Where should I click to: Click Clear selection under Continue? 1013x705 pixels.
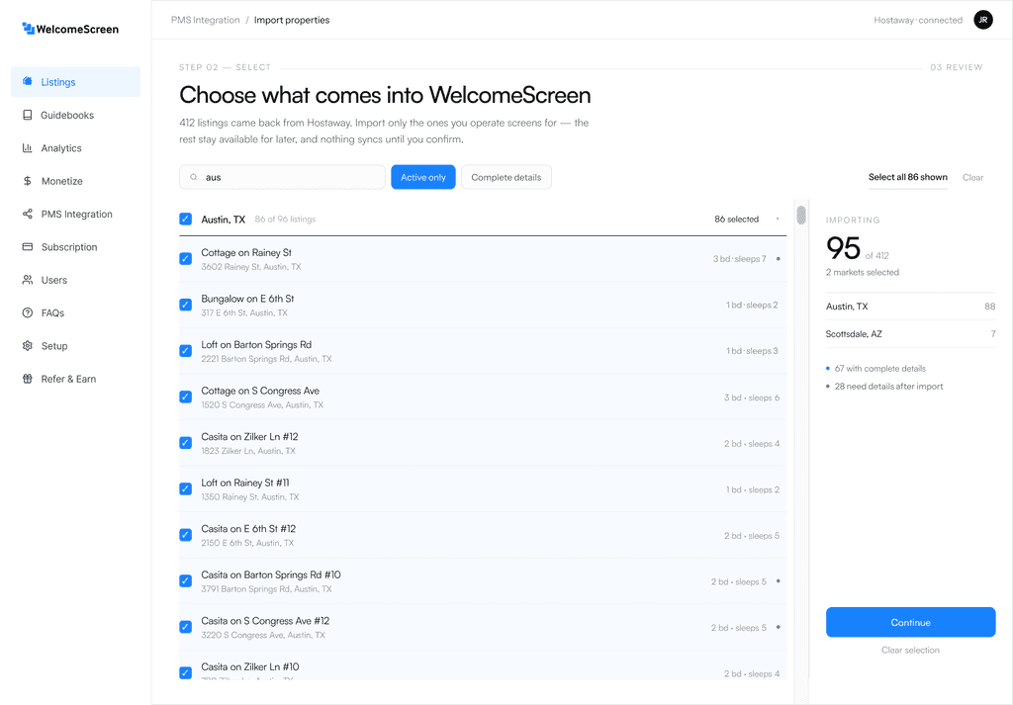tap(910, 651)
